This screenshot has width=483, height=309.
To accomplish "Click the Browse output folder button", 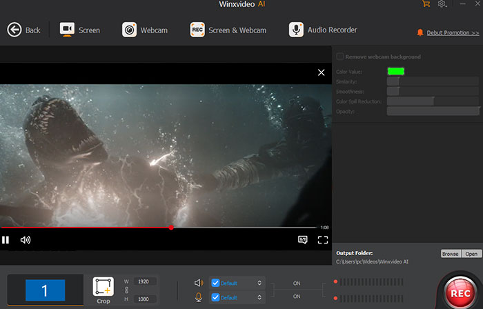I will click(451, 254).
